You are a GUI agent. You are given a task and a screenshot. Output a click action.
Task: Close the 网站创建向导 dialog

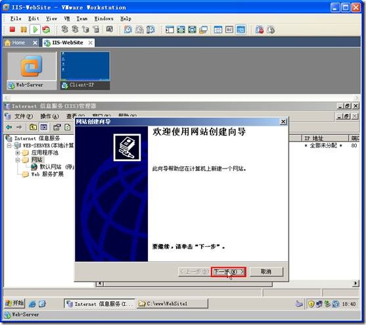coord(283,122)
